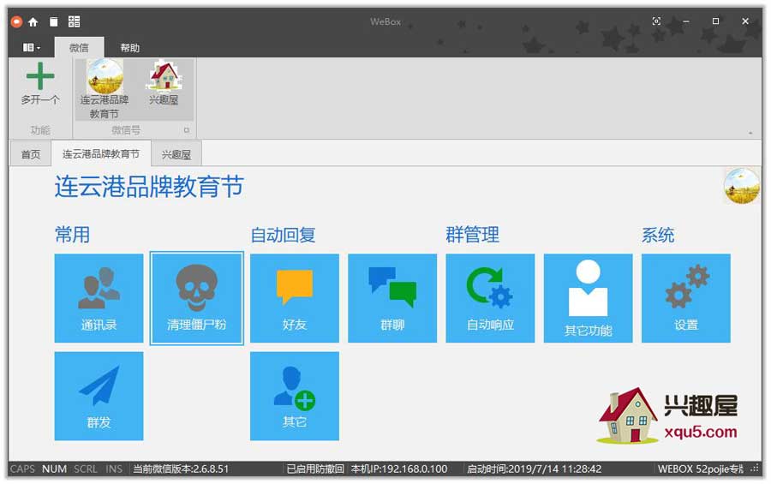
Task: Click the 自动回复 section heading
Action: [283, 235]
